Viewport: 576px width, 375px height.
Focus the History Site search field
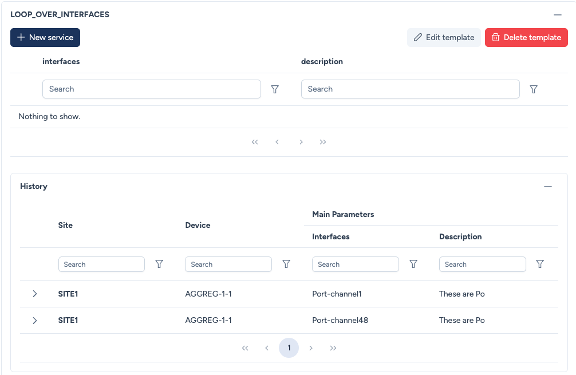[x=101, y=264]
